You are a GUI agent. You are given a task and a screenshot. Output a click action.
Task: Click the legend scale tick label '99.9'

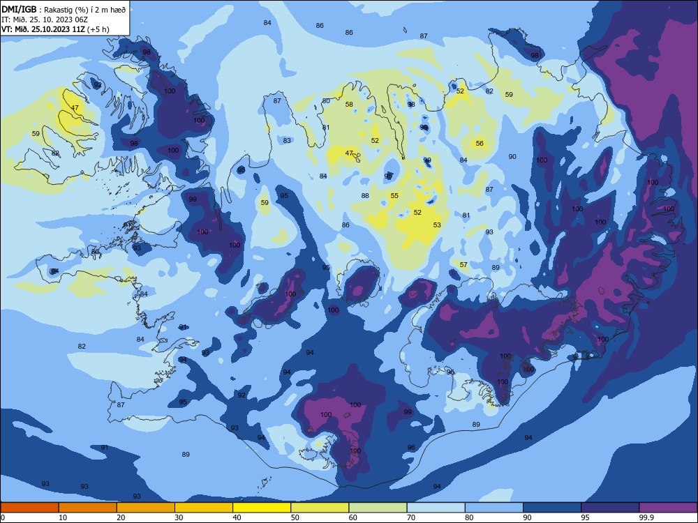click(646, 517)
